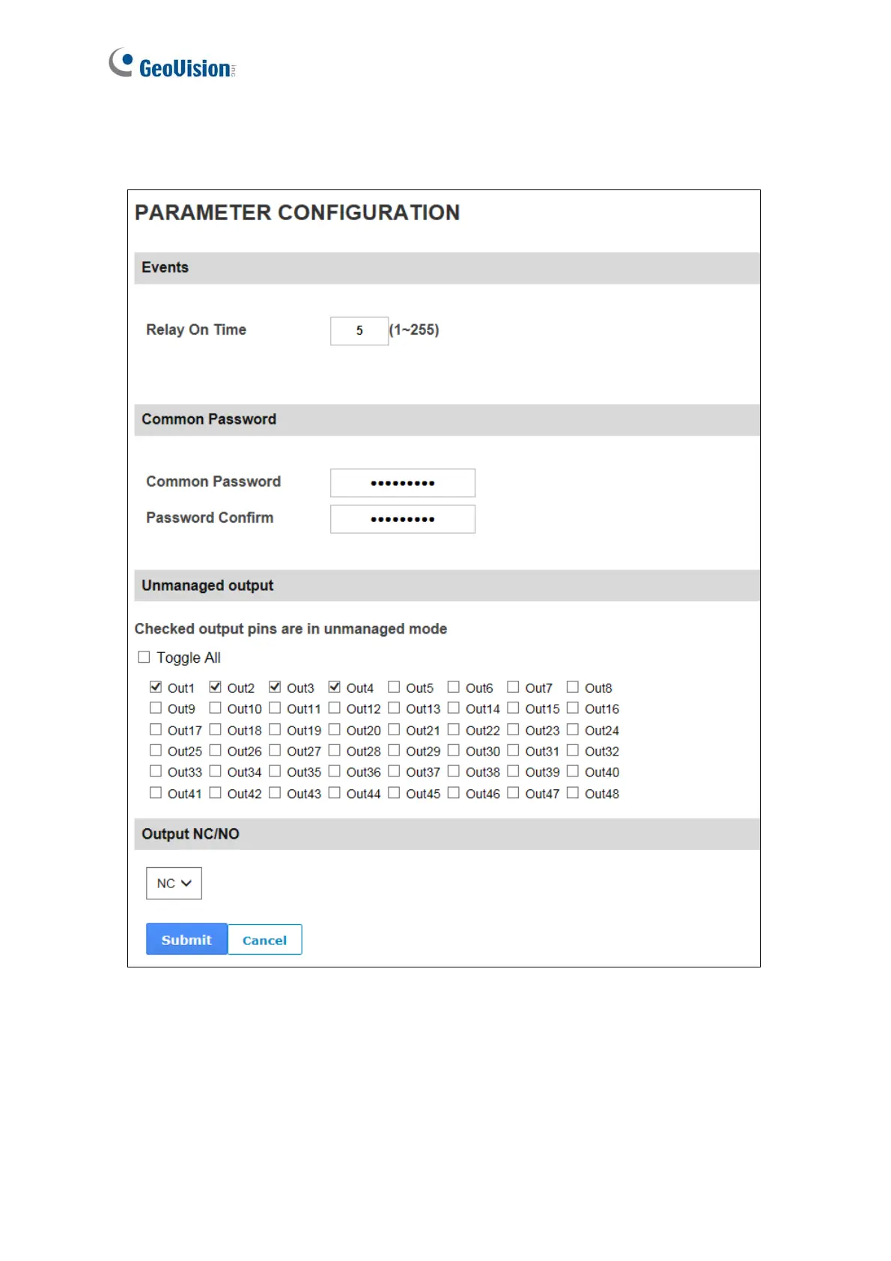Screen dimensions: 891x1261
Task: Click the GeoVision logo
Action: [x=172, y=64]
